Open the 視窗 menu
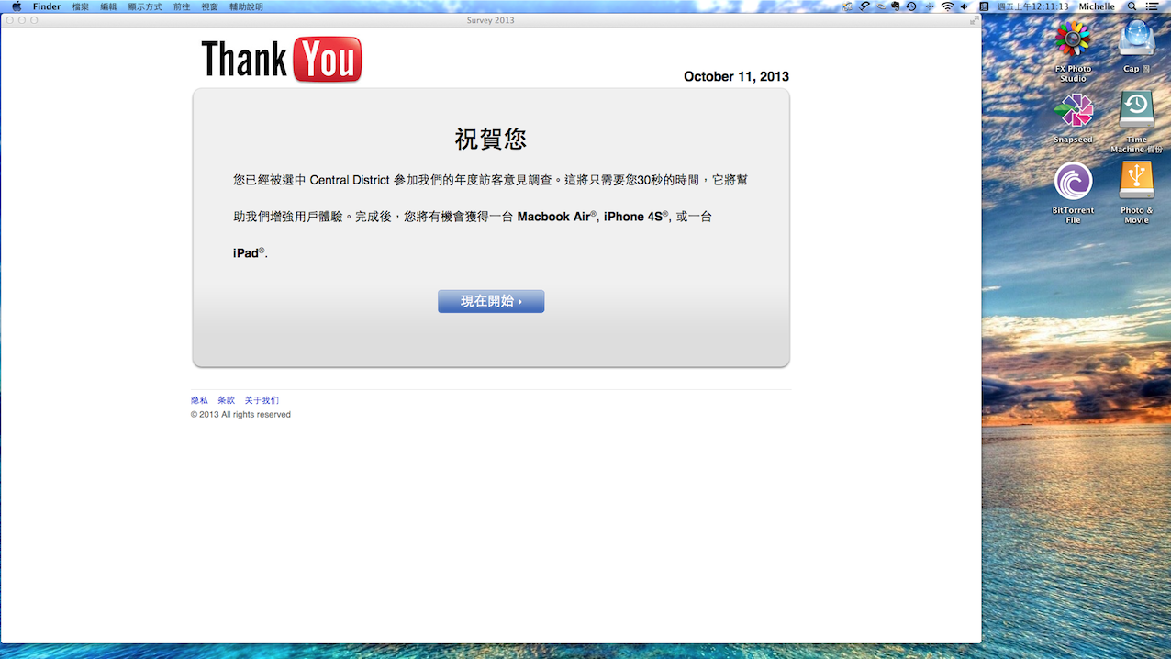Viewport: 1171px width, 659px height. [x=209, y=6]
